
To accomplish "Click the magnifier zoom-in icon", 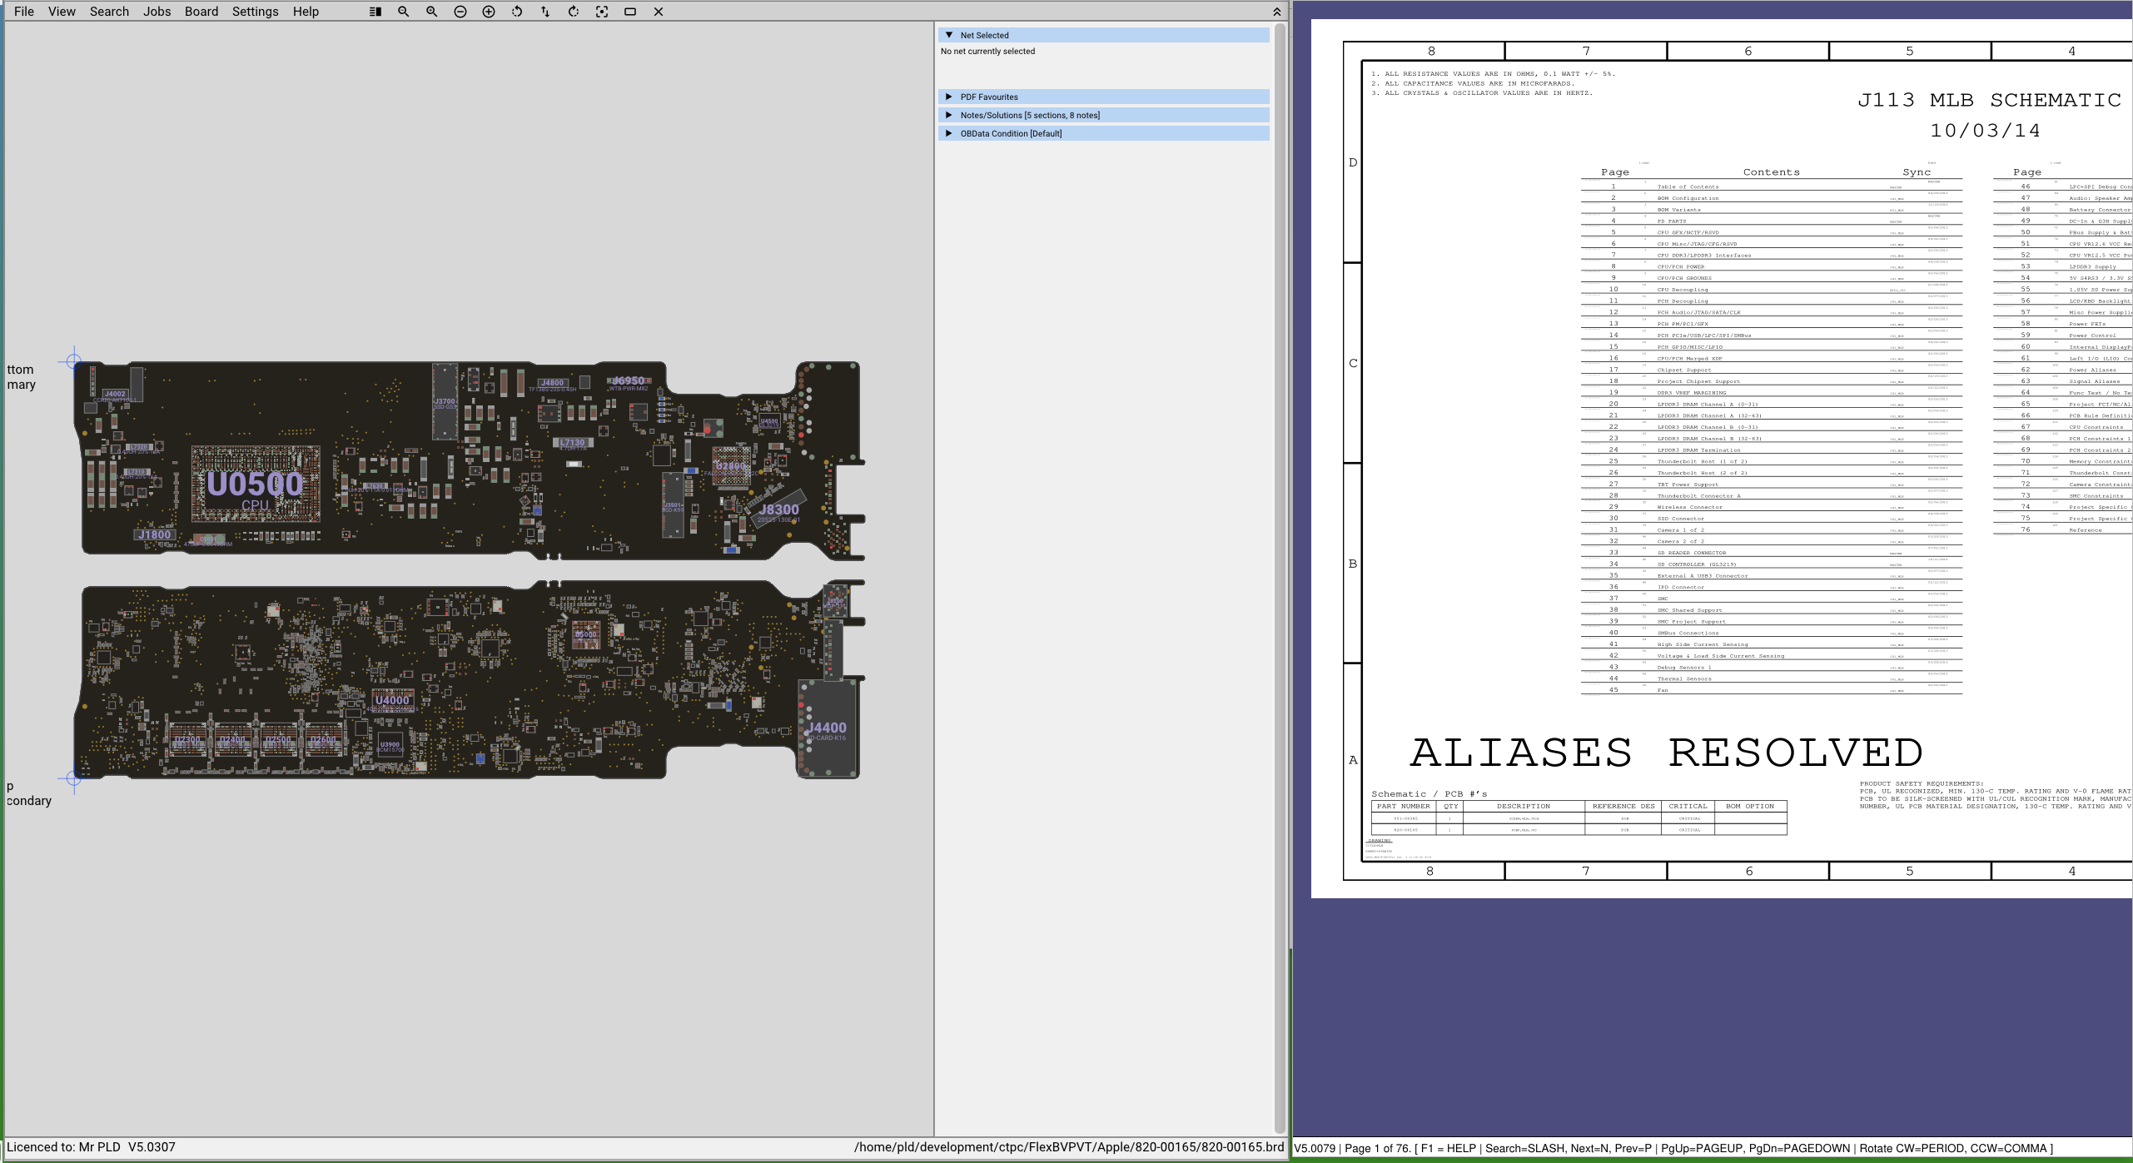I will point(432,12).
